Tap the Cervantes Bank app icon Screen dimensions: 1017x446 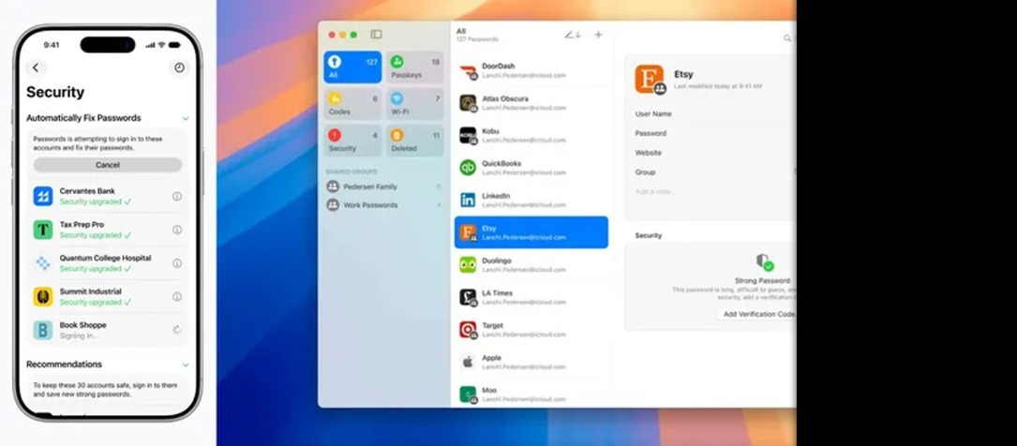pos(43,197)
